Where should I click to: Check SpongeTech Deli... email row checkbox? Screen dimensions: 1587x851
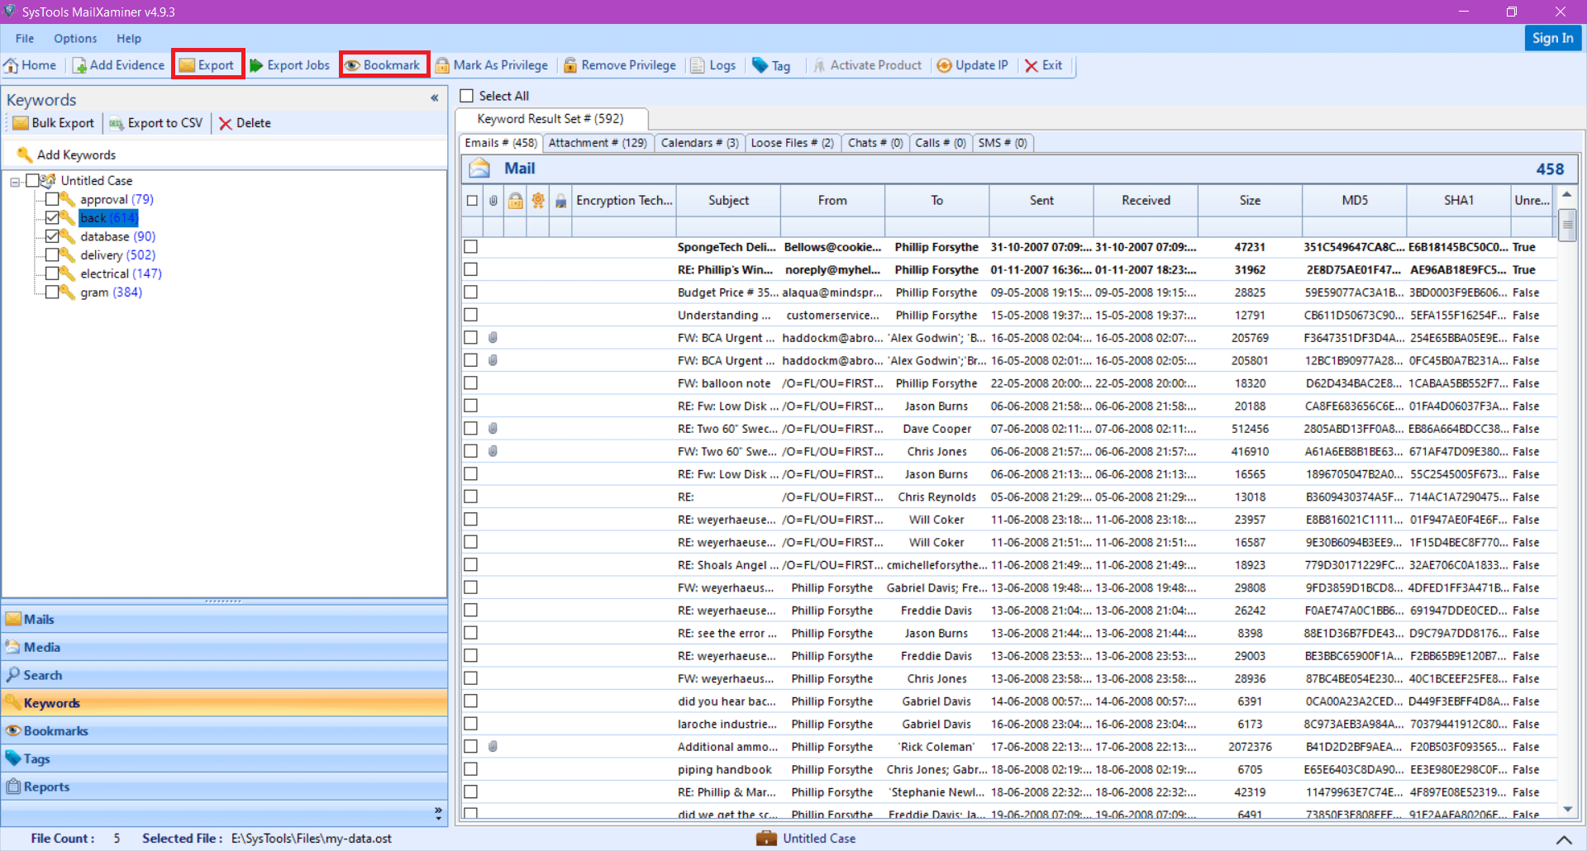pyautogui.click(x=471, y=246)
